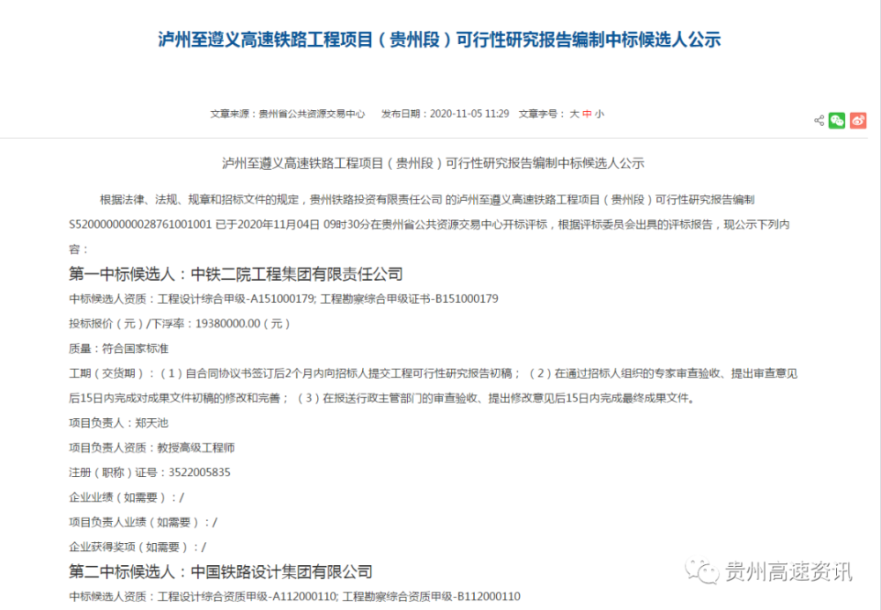Select the source text 贵州省公共资源交易中心

click(312, 114)
